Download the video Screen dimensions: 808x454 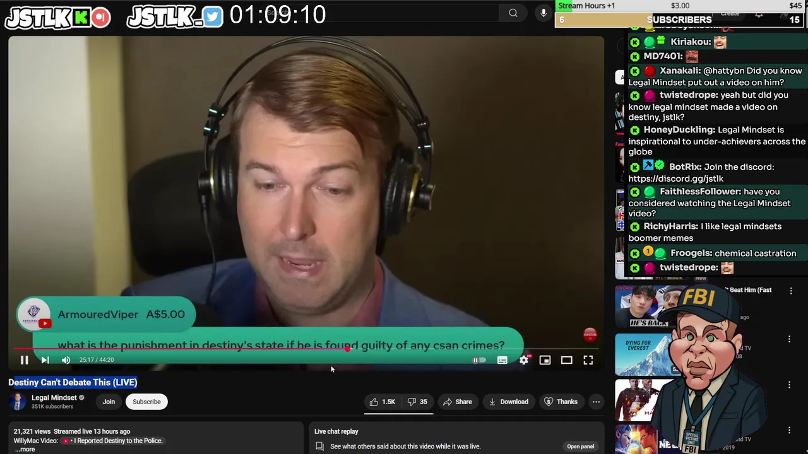(508, 402)
